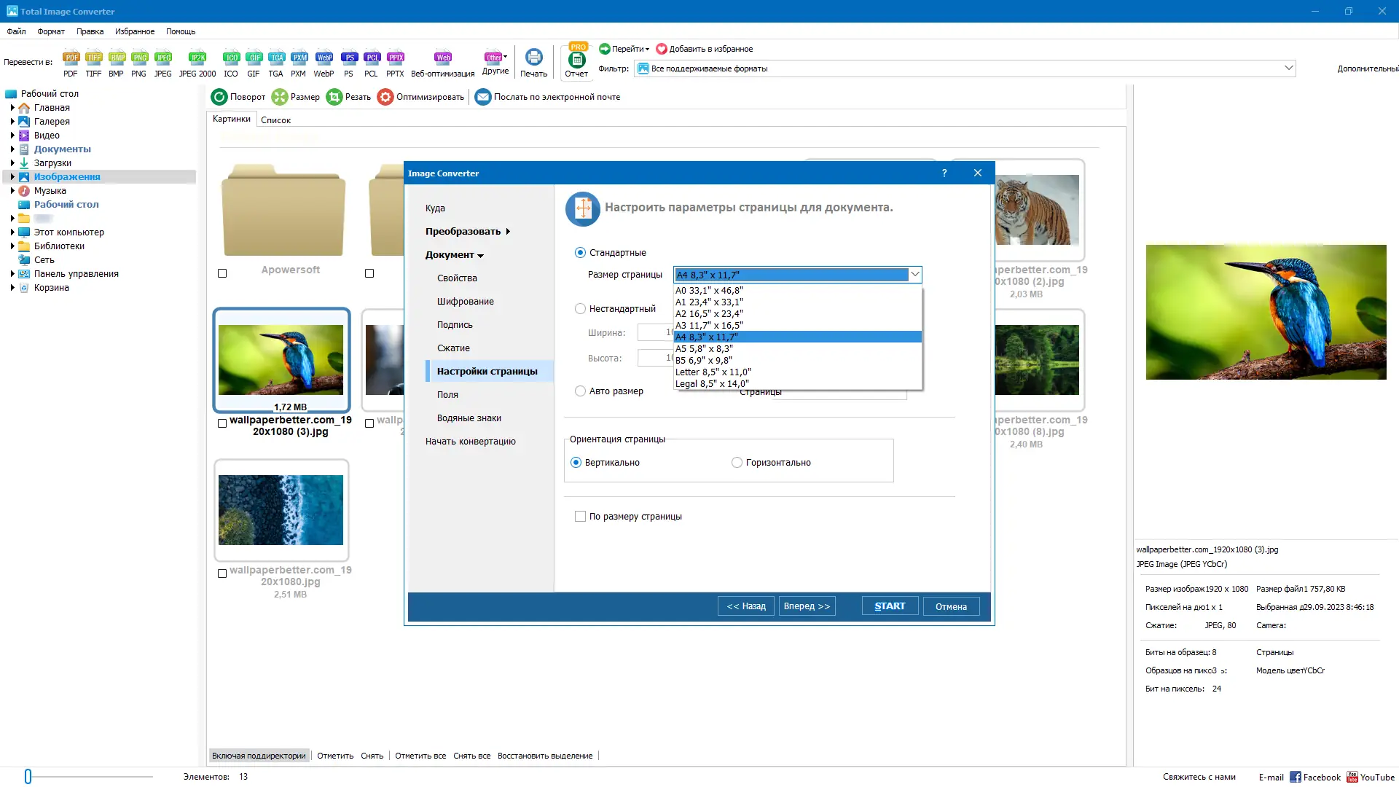Choose Горизонтально page orientation
The height and width of the screenshot is (787, 1399).
tap(737, 463)
